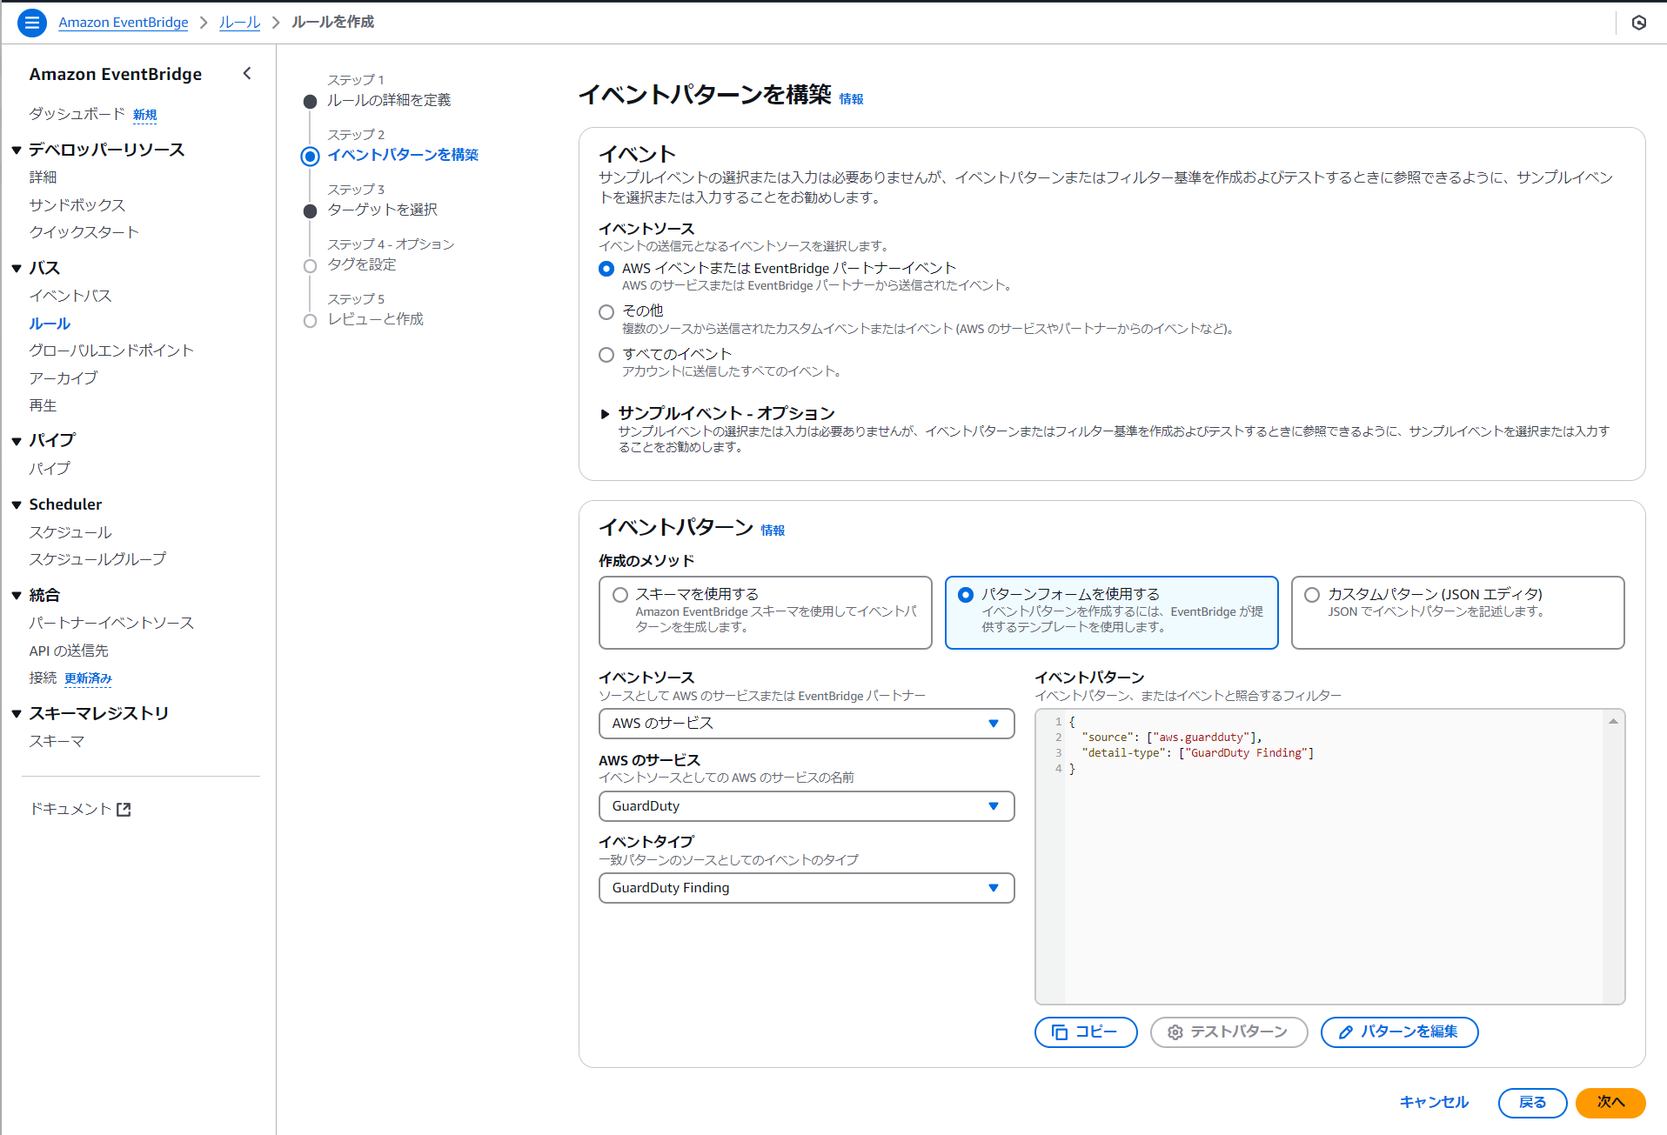This screenshot has height=1135, width=1667.
Task: Collapse the Amazon EventBridge side panel
Action: (247, 74)
